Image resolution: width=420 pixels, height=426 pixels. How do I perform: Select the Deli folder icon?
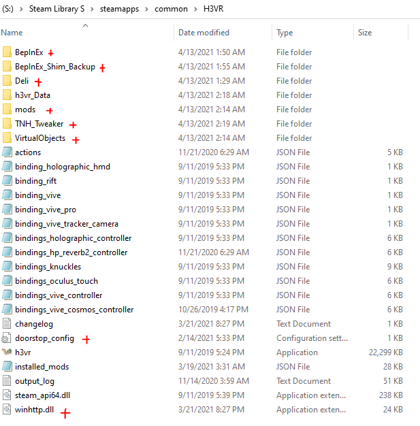7,81
